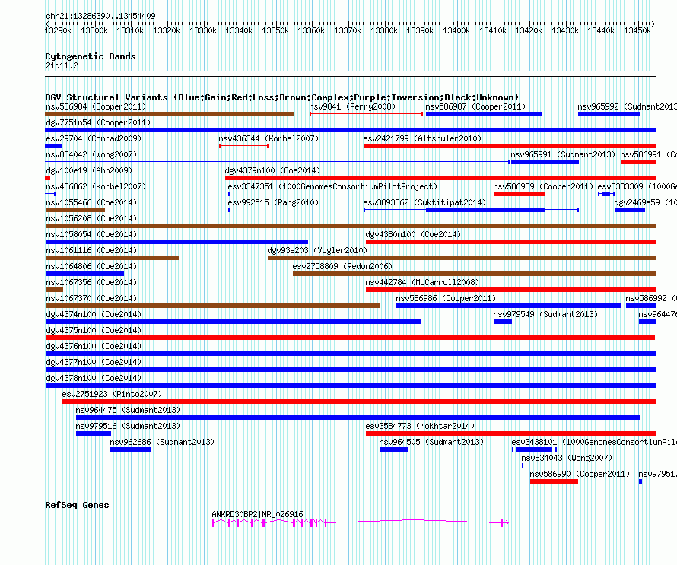Open the dgv4380n100 (Coe2014) label
Screen dimensions: 677x565
(413, 234)
